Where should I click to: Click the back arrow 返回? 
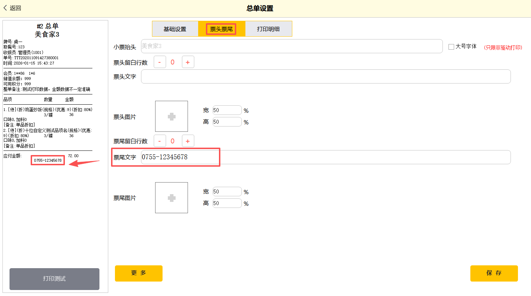[12, 8]
